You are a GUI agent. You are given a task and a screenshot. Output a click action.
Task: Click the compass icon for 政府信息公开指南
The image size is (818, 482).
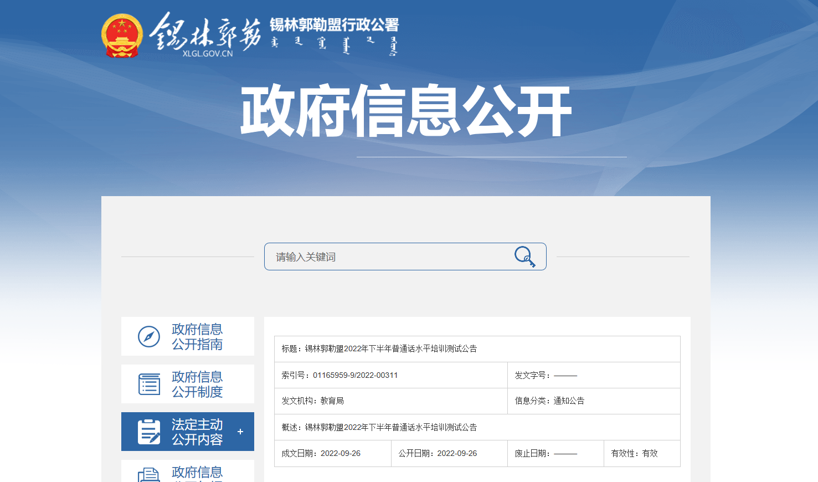[x=149, y=336]
